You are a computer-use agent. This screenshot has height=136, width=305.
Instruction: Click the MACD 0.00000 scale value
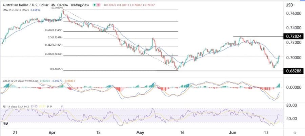[x=293, y=87]
